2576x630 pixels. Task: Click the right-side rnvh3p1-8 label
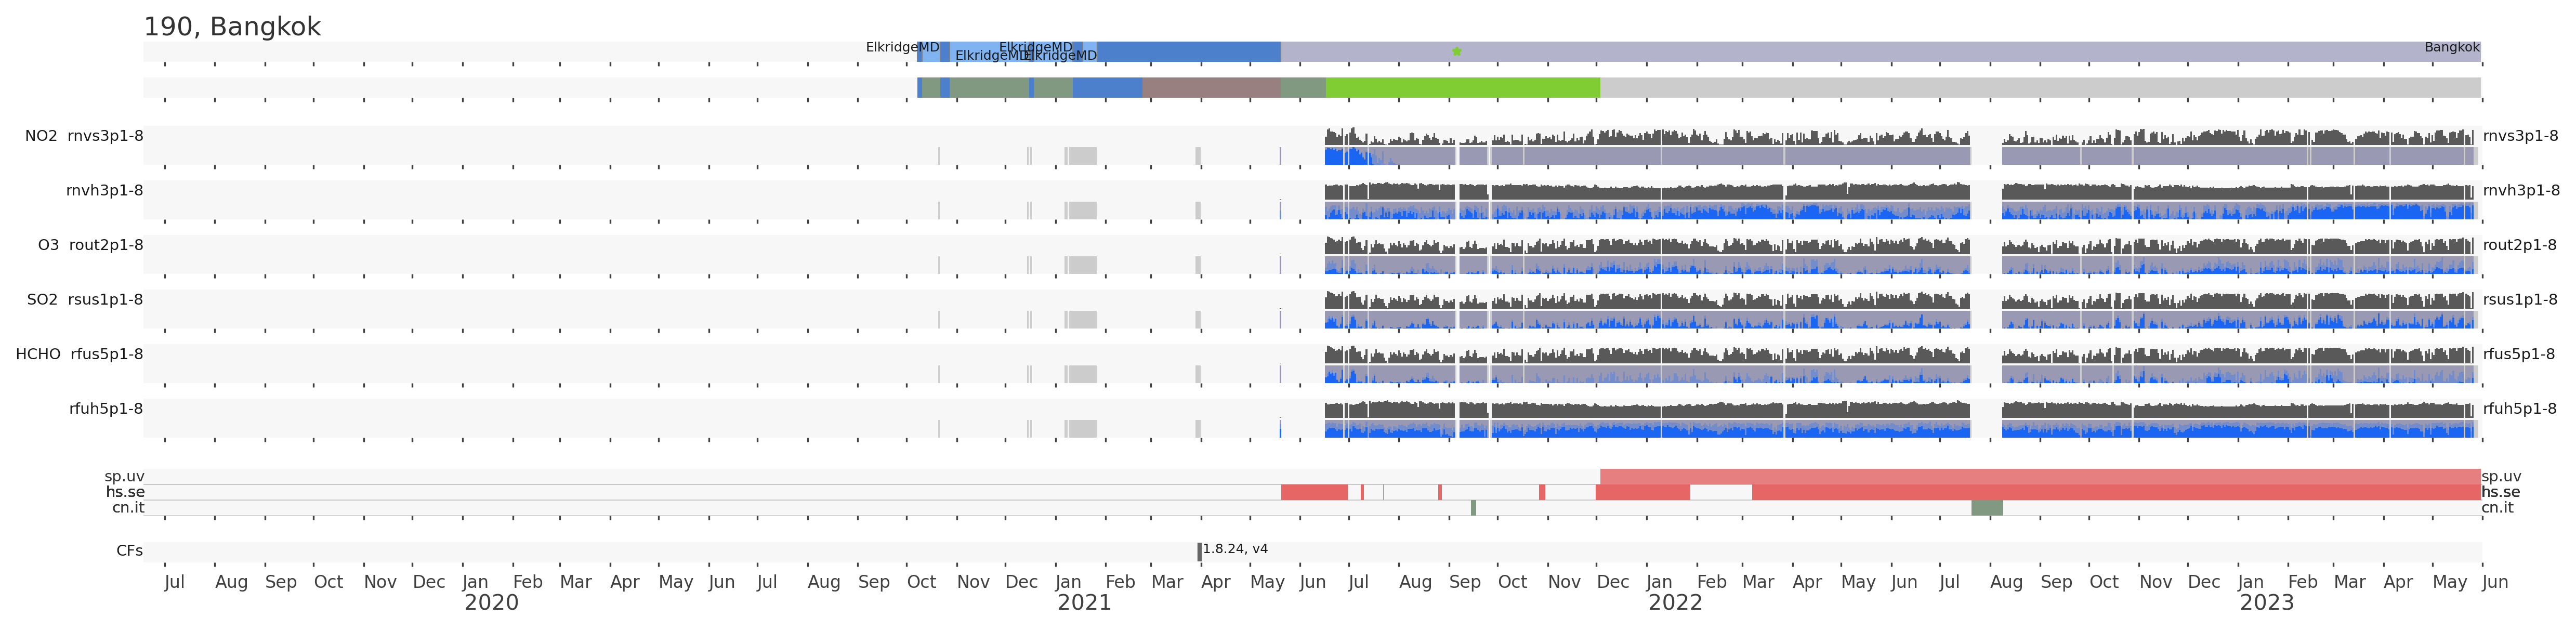(2520, 191)
